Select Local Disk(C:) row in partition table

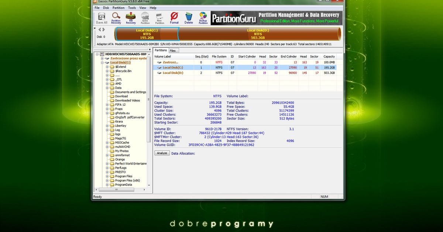point(245,68)
